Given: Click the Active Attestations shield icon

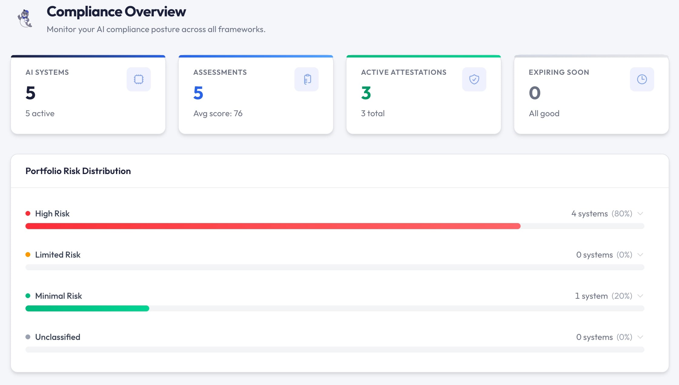Looking at the screenshot, I should click(474, 79).
